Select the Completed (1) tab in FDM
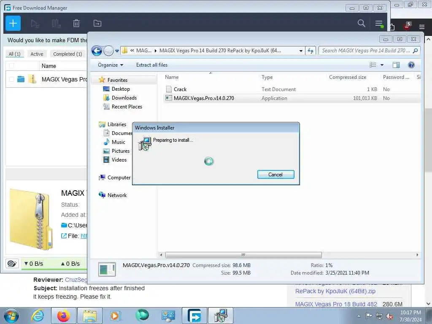 (67, 54)
